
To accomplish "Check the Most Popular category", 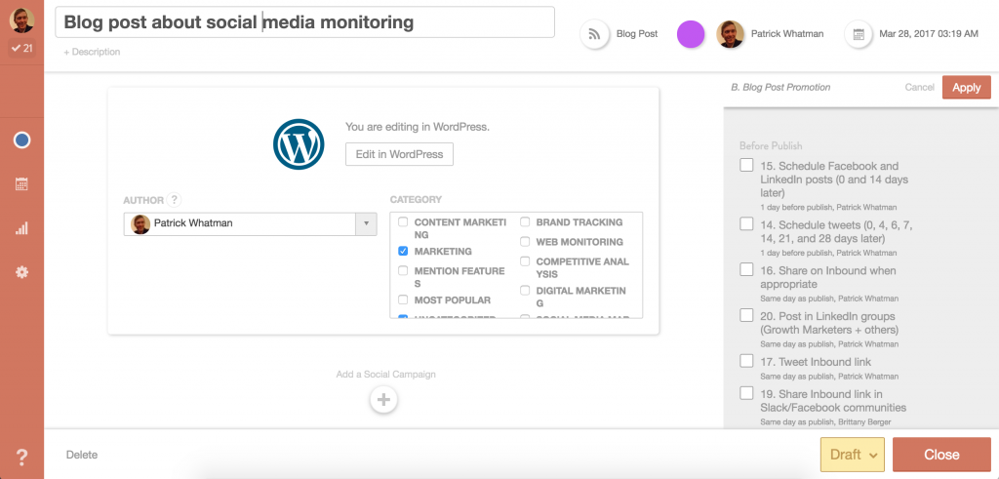I will 403,299.
